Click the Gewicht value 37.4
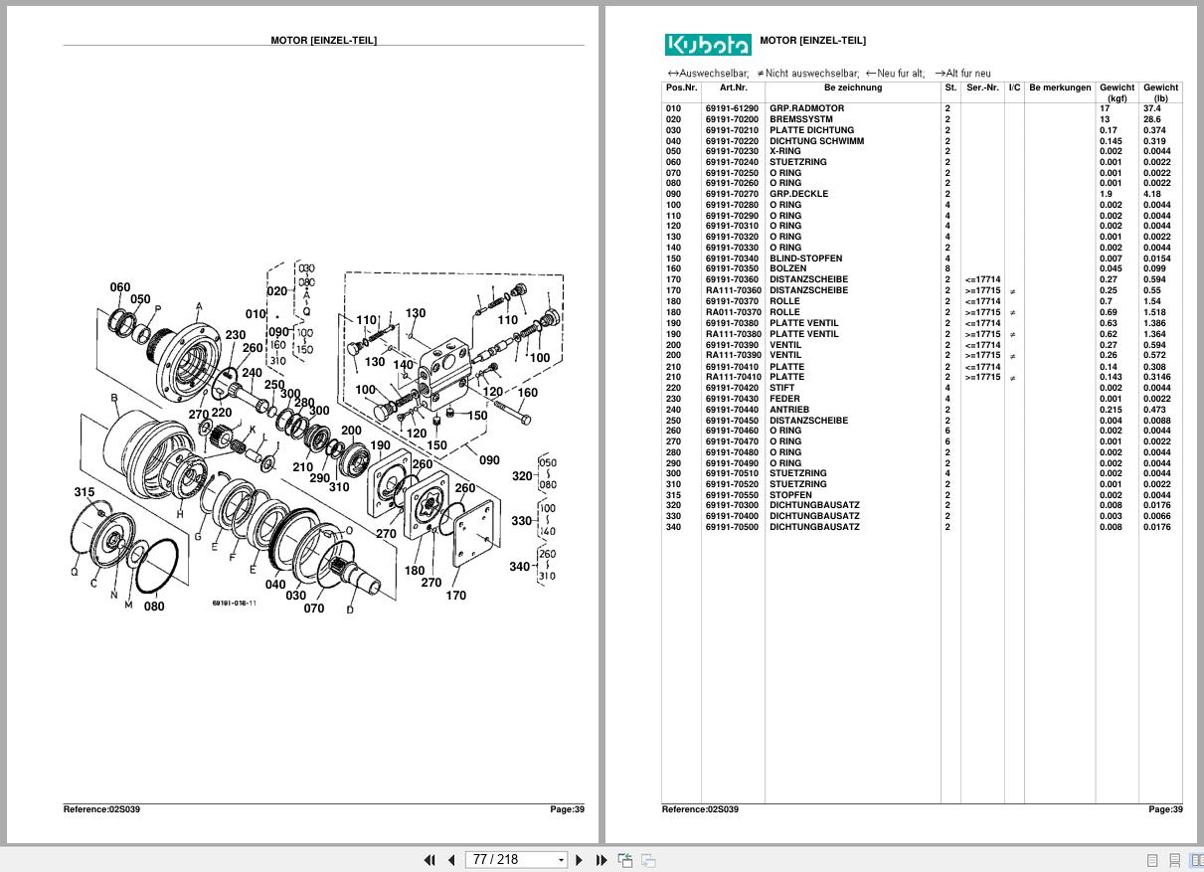Viewport: 1204px width, 872px height. coord(1151,108)
